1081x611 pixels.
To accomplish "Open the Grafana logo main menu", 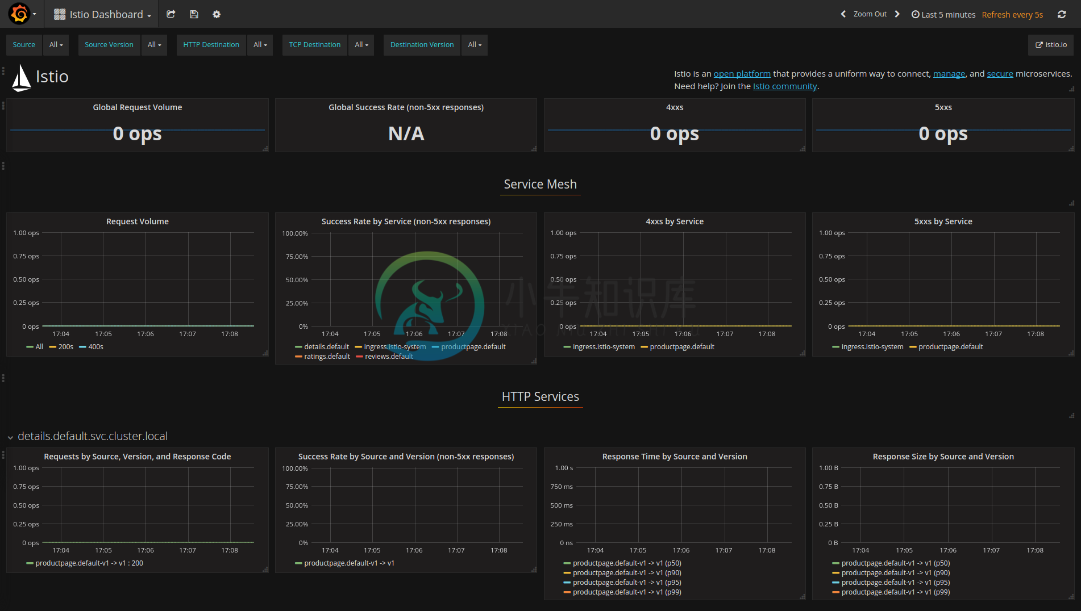I will [22, 14].
